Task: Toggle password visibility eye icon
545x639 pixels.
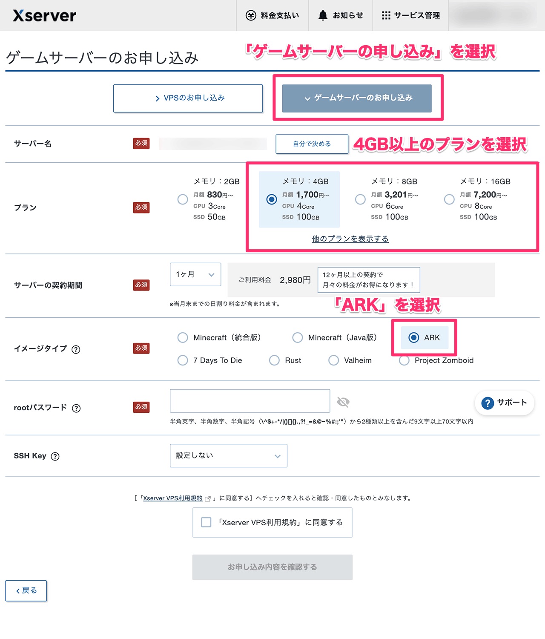Action: [x=343, y=402]
